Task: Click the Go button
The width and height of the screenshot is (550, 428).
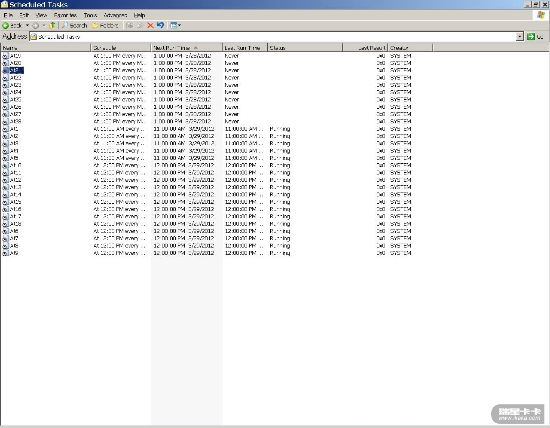Action: [535, 37]
